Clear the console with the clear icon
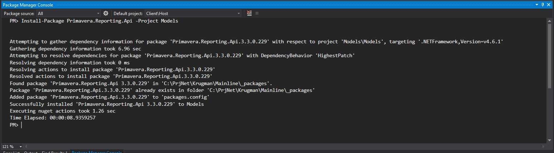The height and width of the screenshot is (153, 554). [249, 13]
